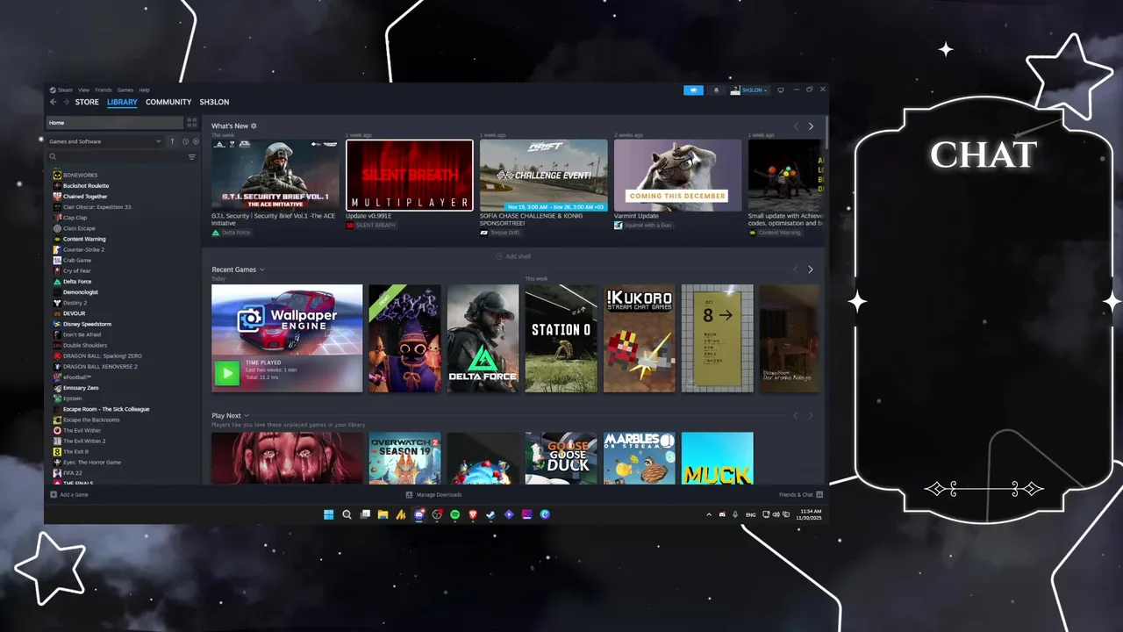Open the Steam menu
The image size is (1123, 632).
[65, 90]
